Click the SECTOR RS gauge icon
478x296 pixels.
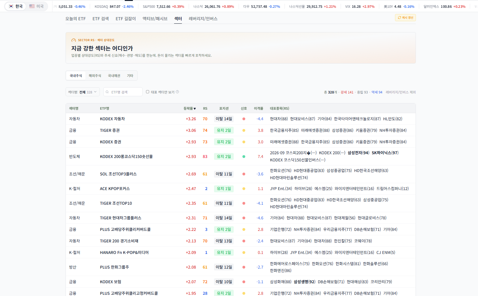(x=74, y=40)
